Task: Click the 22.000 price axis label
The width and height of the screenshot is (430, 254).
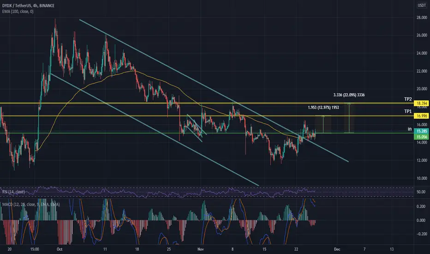Action: tap(422, 71)
